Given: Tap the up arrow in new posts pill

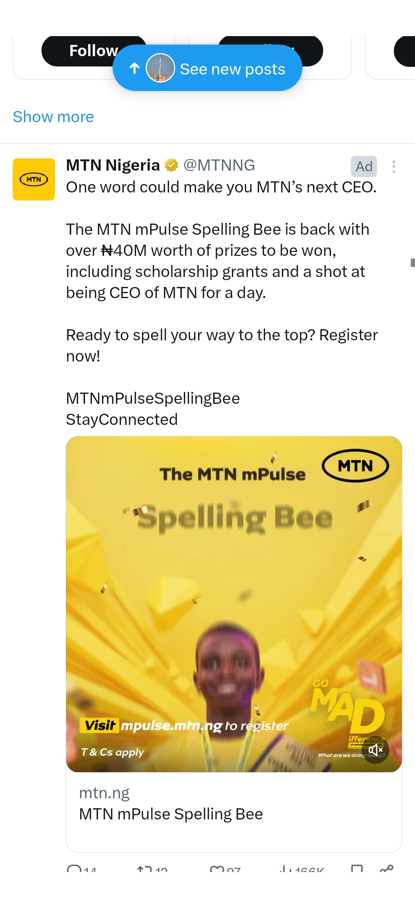Looking at the screenshot, I should point(134,68).
